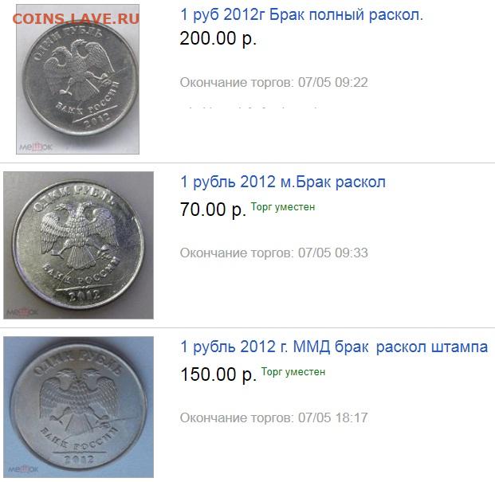Click the 2012 date on the second coin image
The width and height of the screenshot is (495, 482).
(84, 296)
